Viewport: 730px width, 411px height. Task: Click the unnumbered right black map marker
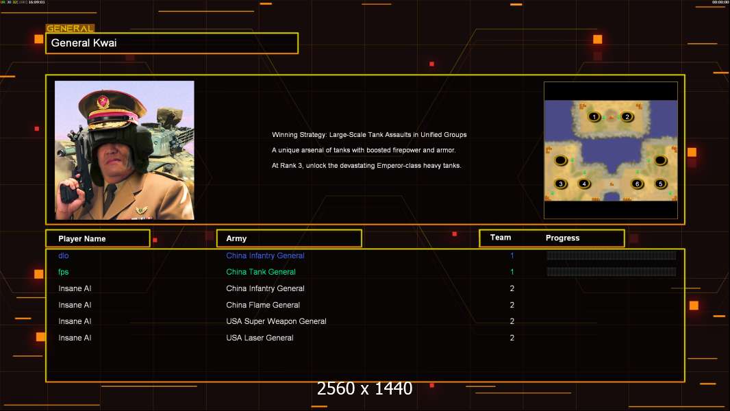click(660, 160)
